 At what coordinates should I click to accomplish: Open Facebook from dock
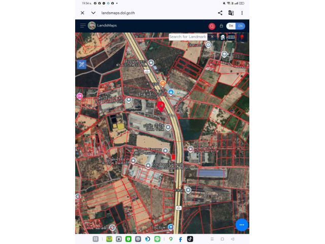click(x=180, y=239)
